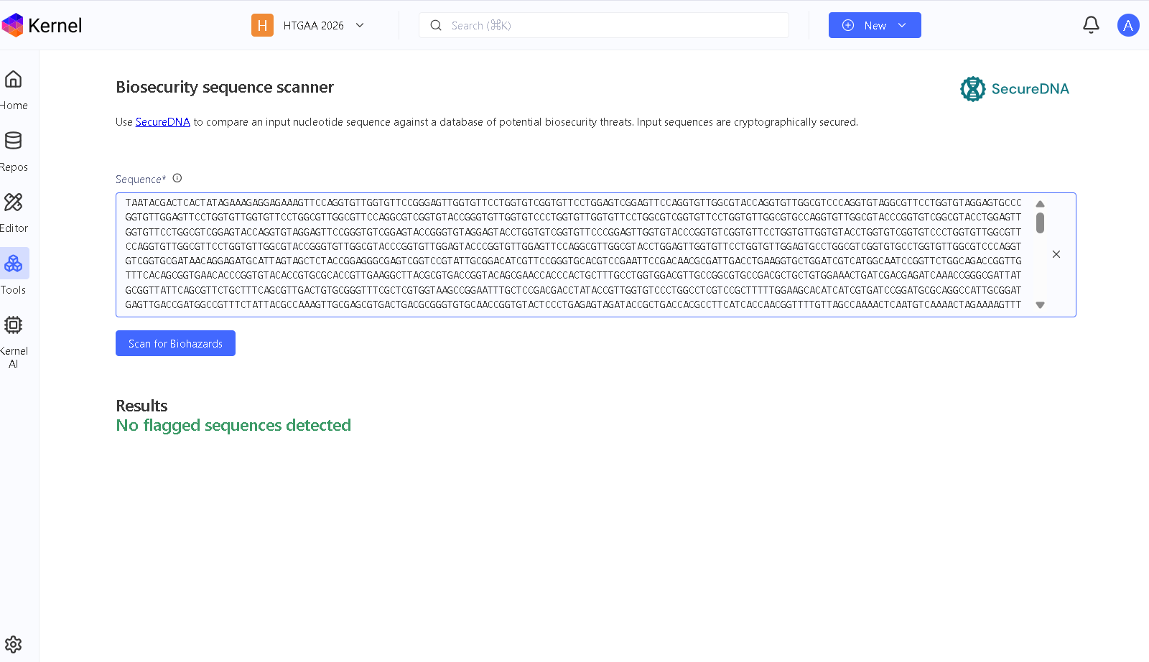Open the New button dropdown
Viewport: 1149px width, 662px height.
pos(902,25)
